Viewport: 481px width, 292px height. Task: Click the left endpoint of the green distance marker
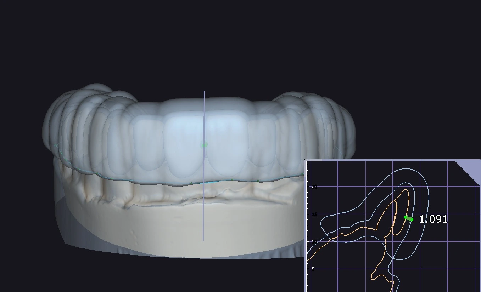[405, 217]
